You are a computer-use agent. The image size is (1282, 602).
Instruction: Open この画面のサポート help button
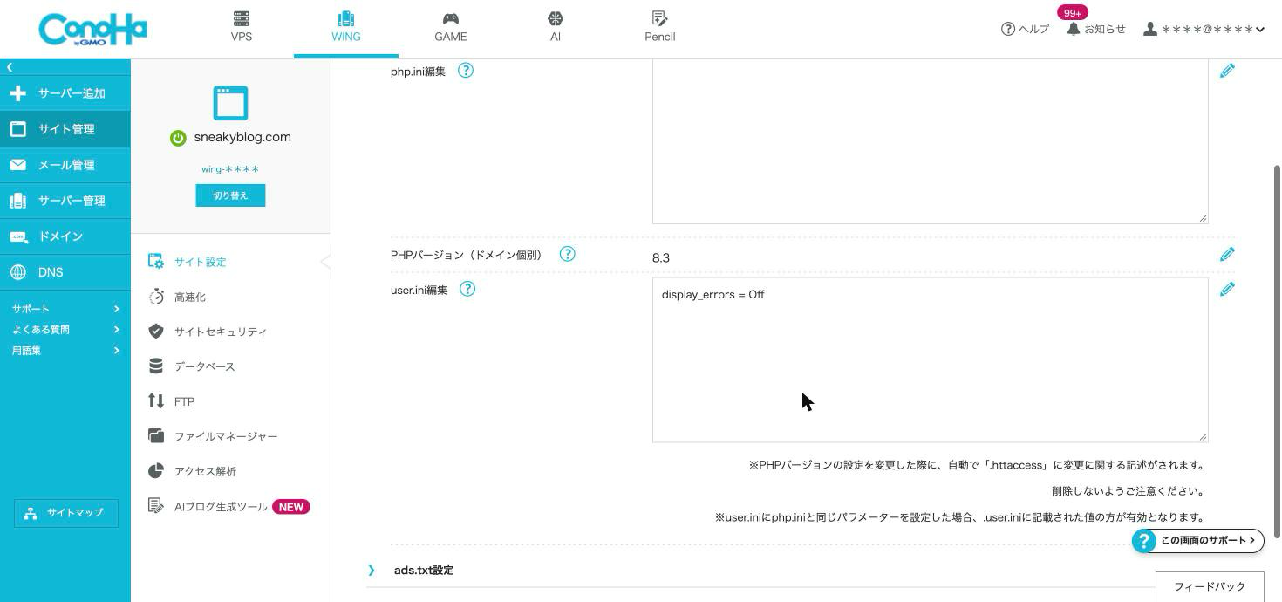tap(1198, 541)
